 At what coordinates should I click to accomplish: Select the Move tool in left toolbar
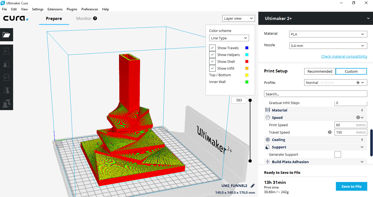pos(7,51)
